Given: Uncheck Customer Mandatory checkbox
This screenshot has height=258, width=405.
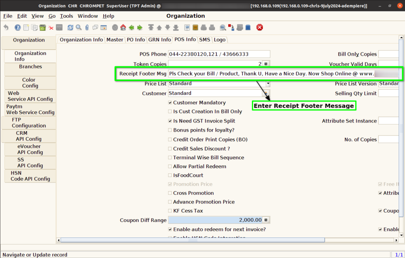Looking at the screenshot, I should point(170,103).
